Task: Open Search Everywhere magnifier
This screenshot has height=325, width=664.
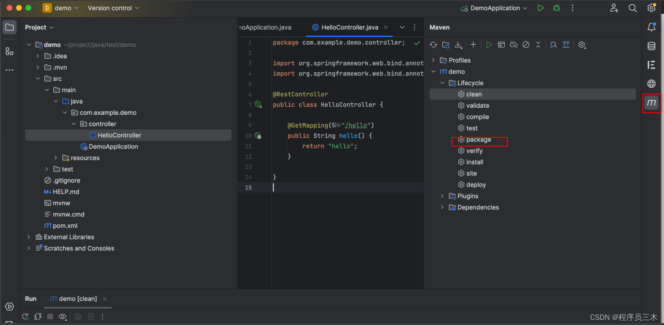Action: (x=633, y=8)
